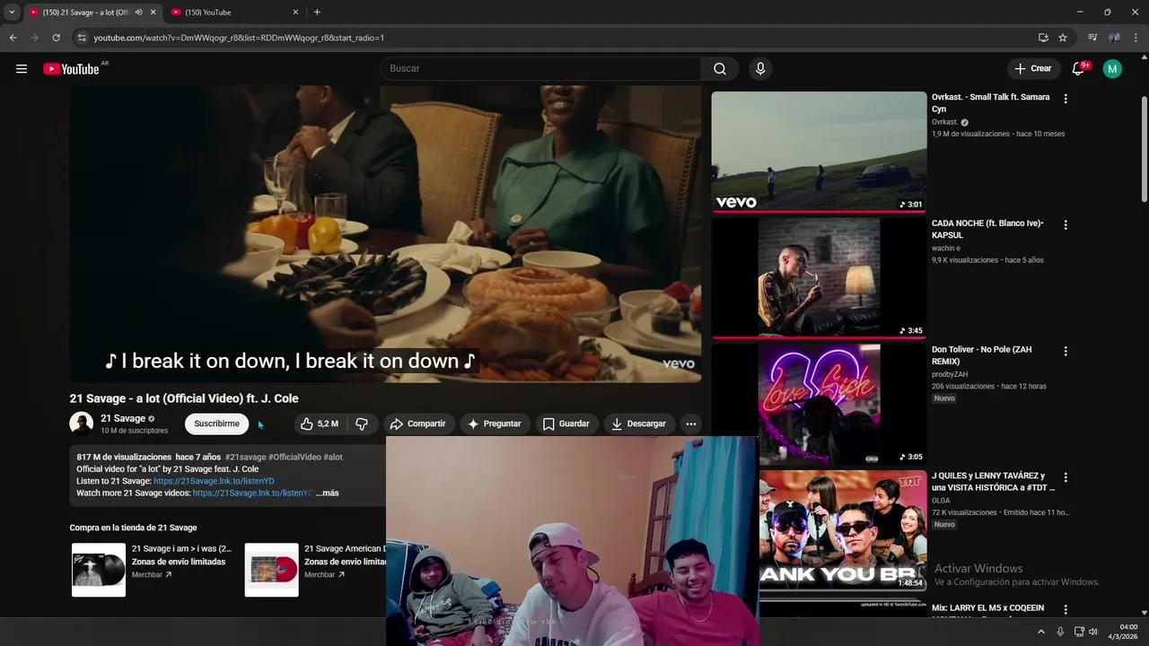Share the video with Compartir

(x=418, y=423)
